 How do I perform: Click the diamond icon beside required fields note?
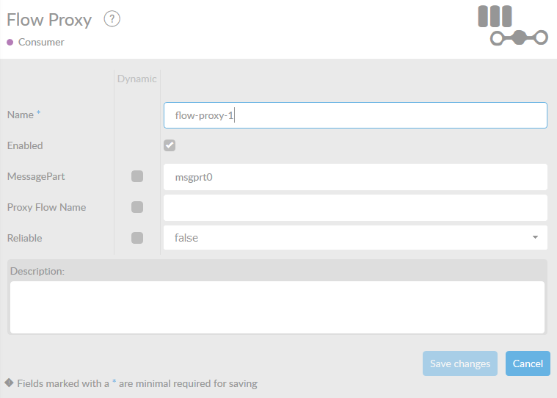pyautogui.click(x=9, y=383)
